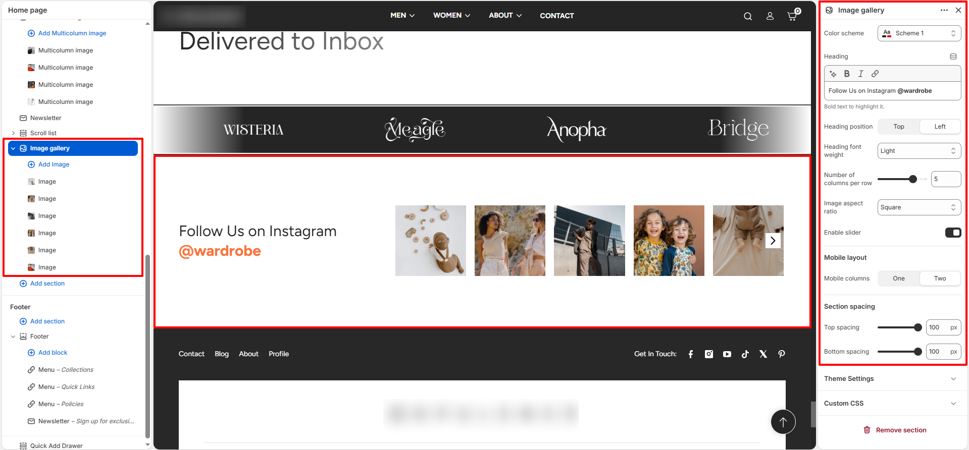
Task: Open the Color scheme dropdown
Action: pos(919,33)
